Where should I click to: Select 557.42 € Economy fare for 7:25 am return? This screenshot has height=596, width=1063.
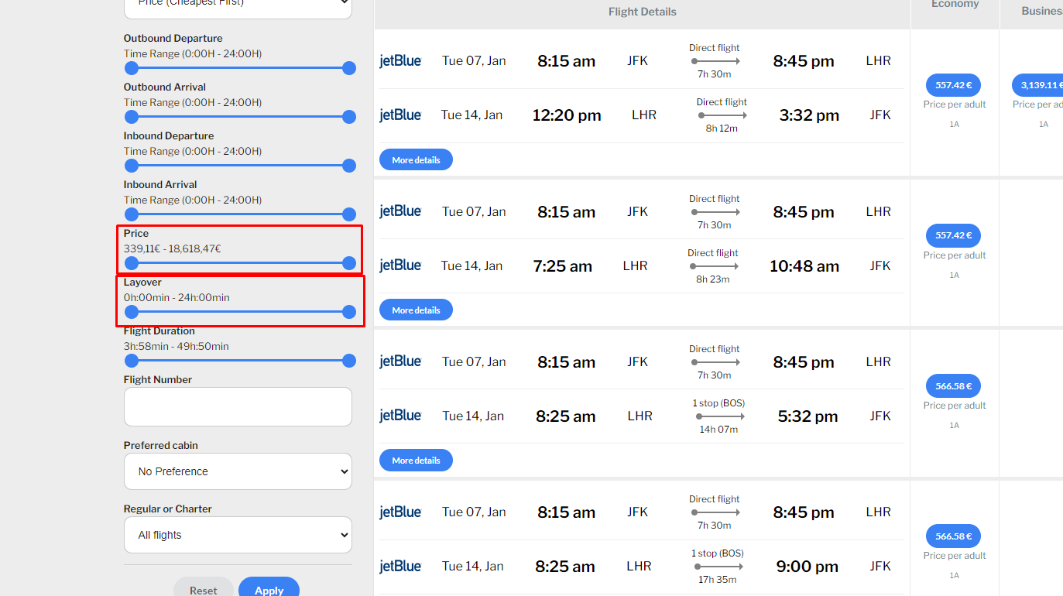tap(953, 235)
